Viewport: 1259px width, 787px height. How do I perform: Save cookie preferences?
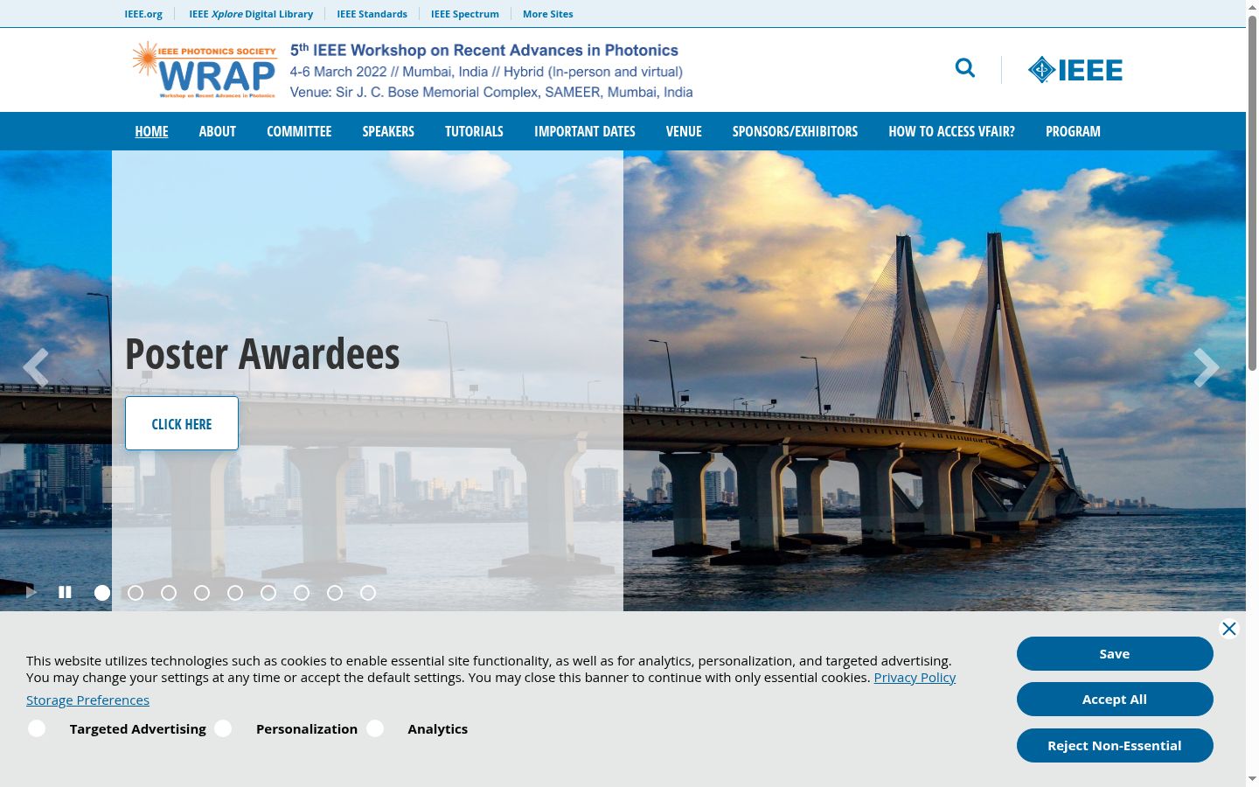coord(1115,653)
